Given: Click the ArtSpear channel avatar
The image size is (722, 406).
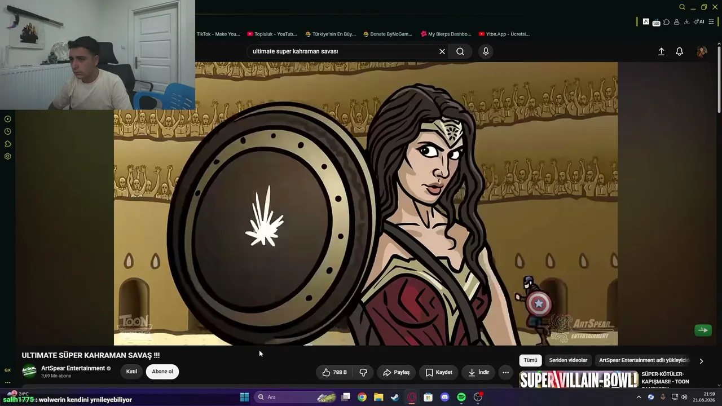Looking at the screenshot, I should click(x=29, y=372).
